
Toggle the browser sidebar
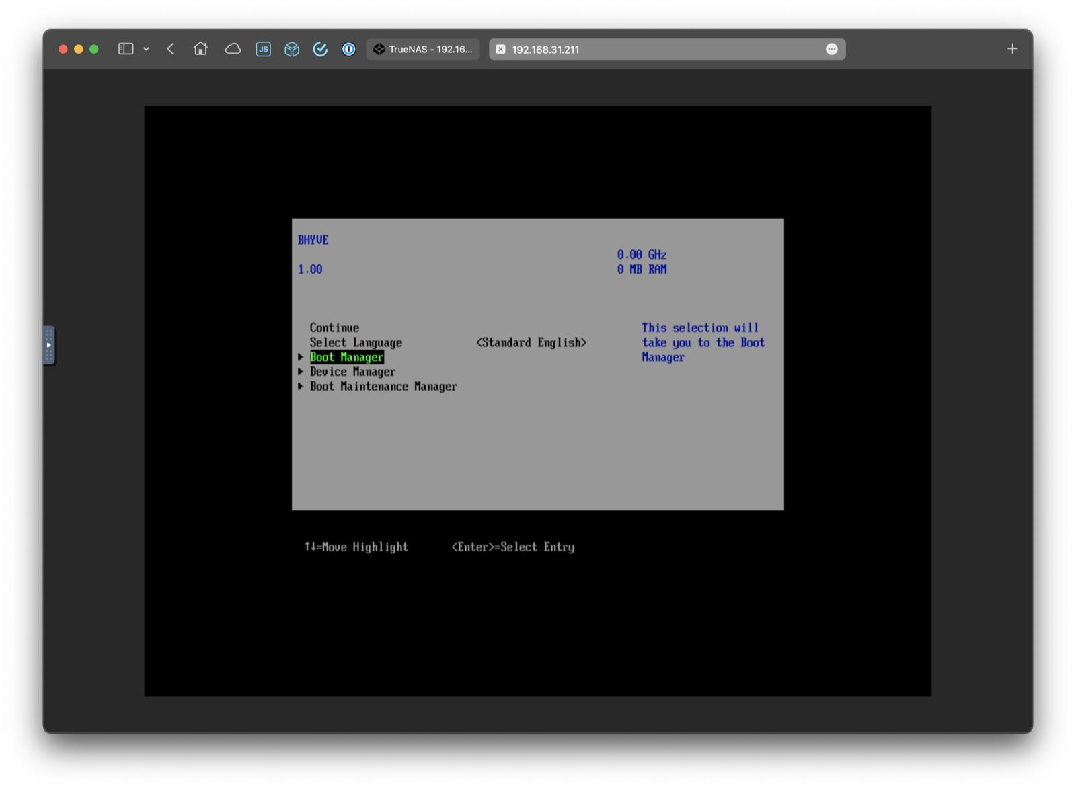click(x=125, y=48)
